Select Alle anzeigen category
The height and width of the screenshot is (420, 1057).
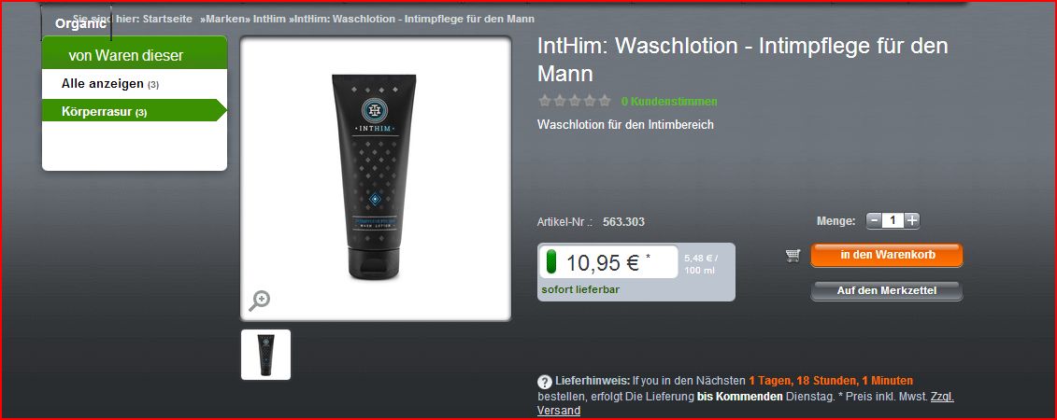[110, 84]
